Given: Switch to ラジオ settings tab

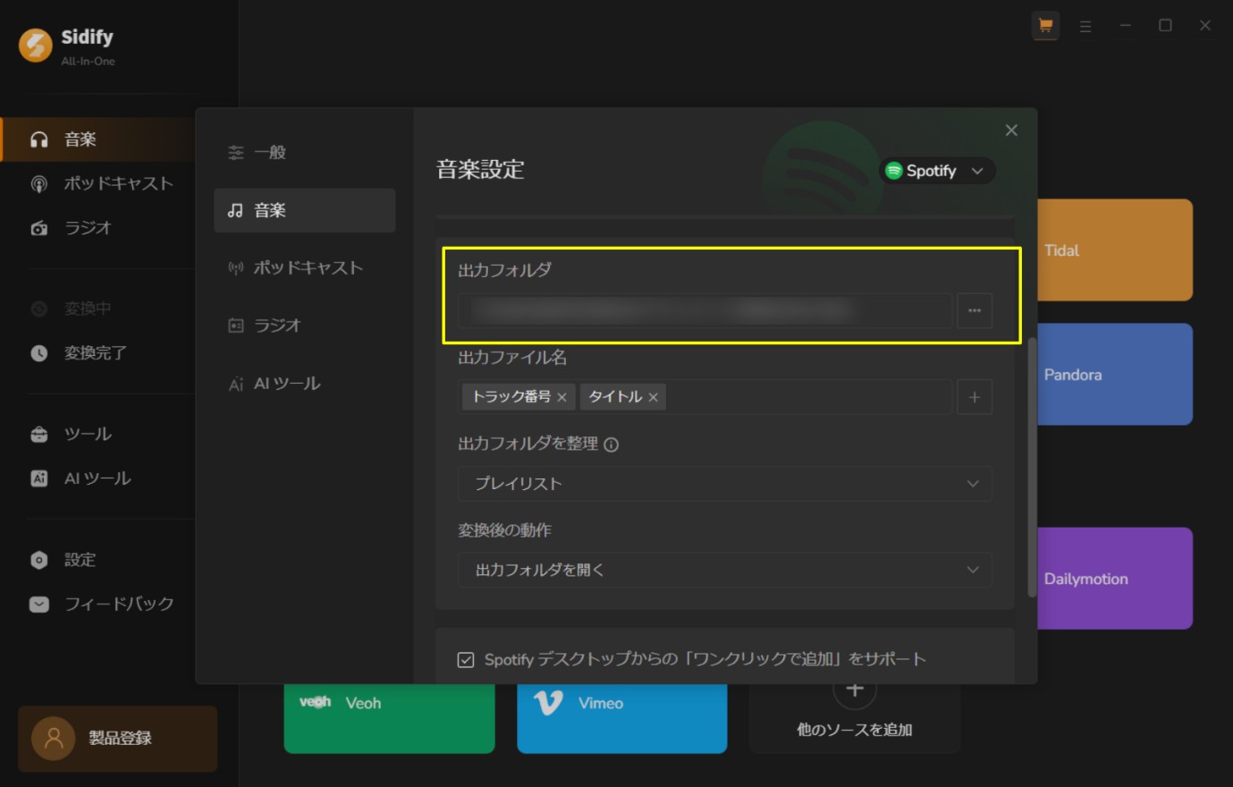Looking at the screenshot, I should click(304, 326).
